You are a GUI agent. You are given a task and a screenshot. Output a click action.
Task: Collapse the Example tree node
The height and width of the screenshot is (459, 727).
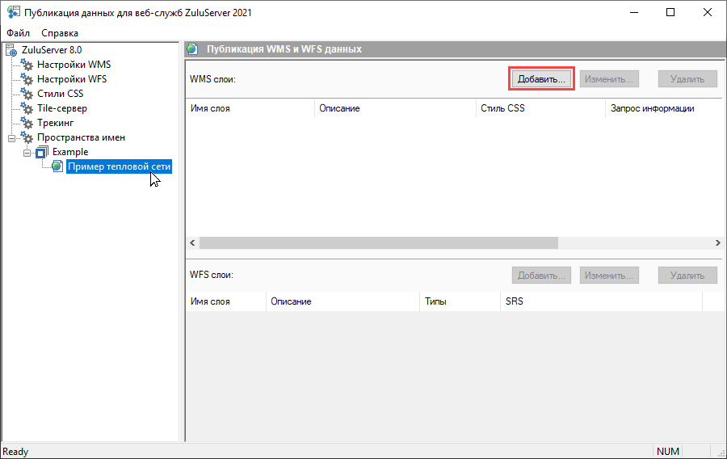[x=27, y=153]
